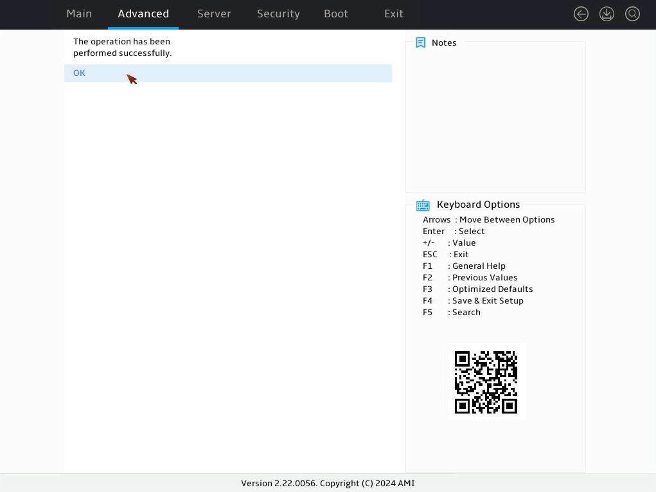Click the 'Keyboard Options' heading
Screen dimensions: 656x492
click(x=478, y=205)
